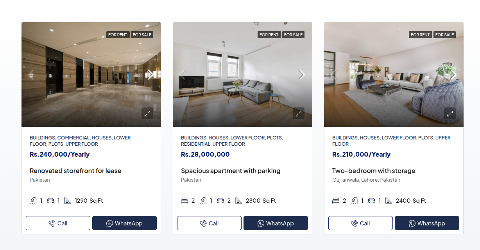The image size is (480, 250).
Task: Go to previous storefront photo
Action: pyautogui.click(x=31, y=75)
